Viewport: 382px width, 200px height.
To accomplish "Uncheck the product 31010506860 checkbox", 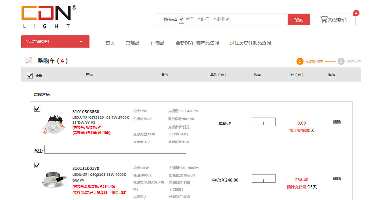I will tap(37, 109).
